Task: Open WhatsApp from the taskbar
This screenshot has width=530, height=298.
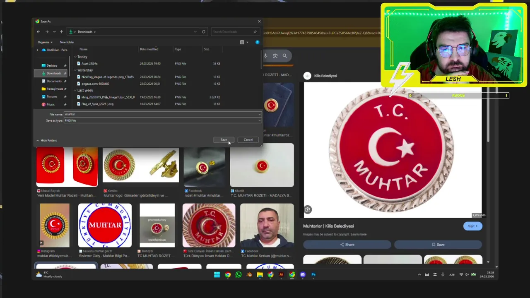Action: 238,274
